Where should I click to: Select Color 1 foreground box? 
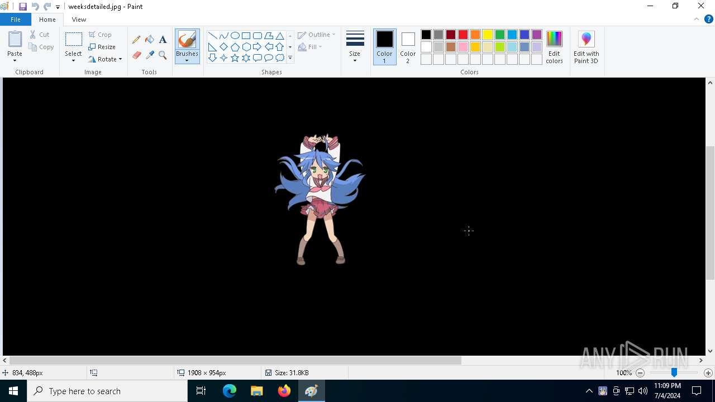(384, 47)
